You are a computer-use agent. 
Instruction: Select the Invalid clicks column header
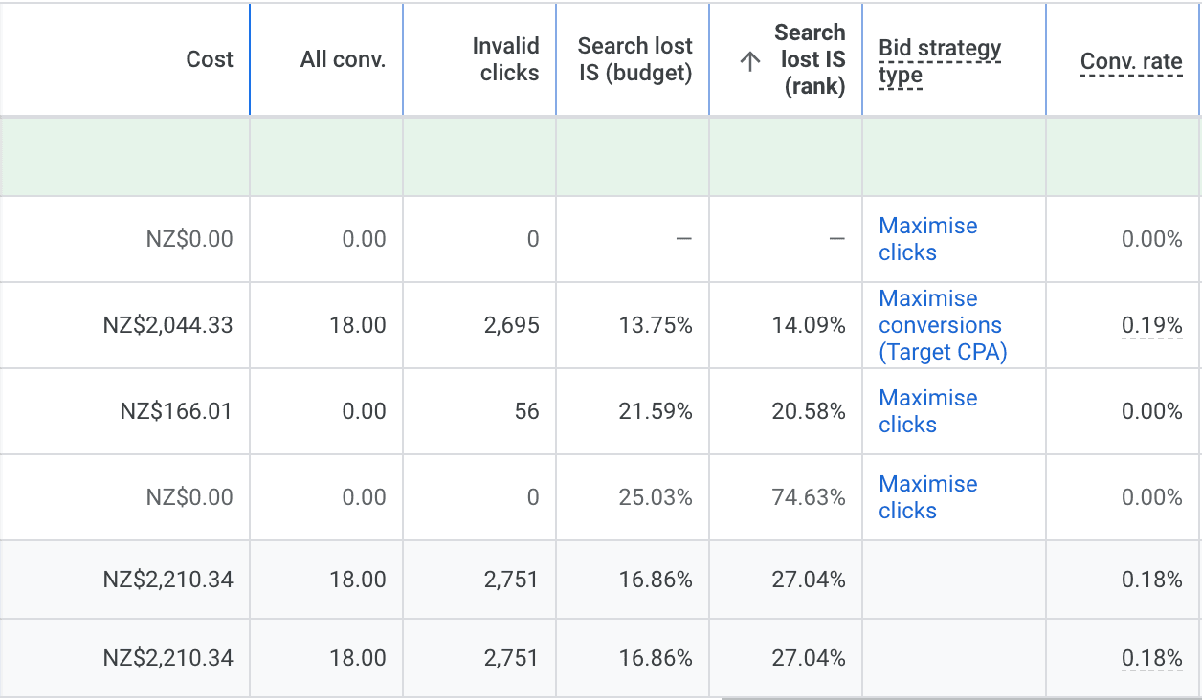click(x=505, y=59)
